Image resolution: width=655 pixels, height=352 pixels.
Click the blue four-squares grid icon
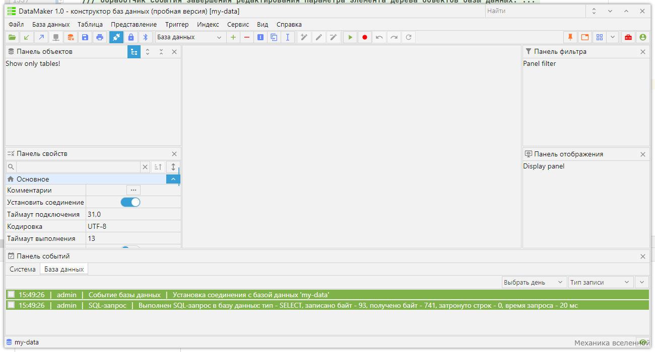(x=600, y=37)
